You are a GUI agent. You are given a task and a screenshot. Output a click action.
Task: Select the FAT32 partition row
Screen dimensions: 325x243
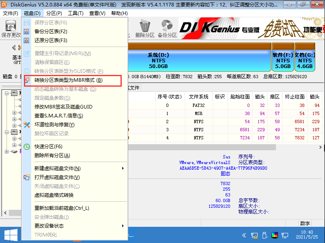[x=203, y=105]
